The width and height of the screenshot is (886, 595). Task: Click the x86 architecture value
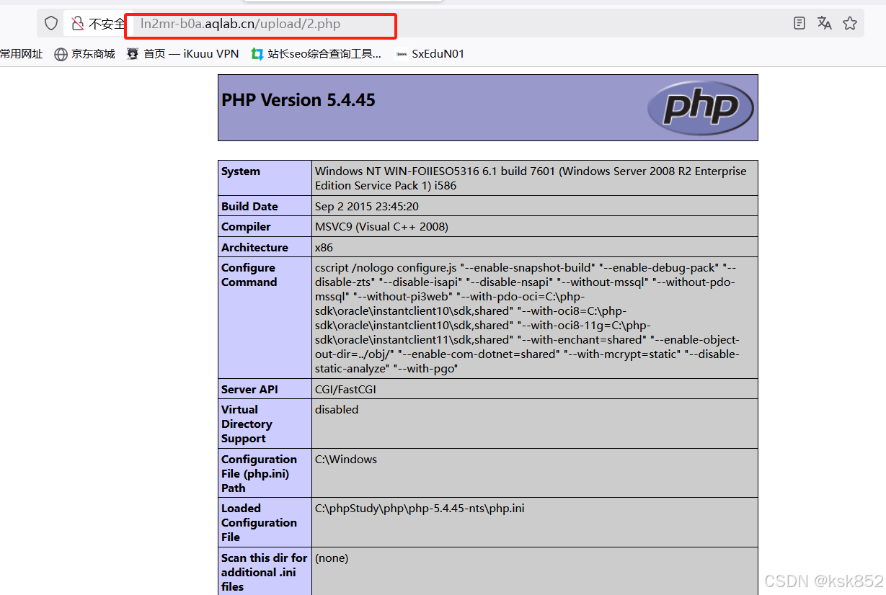[x=324, y=247]
